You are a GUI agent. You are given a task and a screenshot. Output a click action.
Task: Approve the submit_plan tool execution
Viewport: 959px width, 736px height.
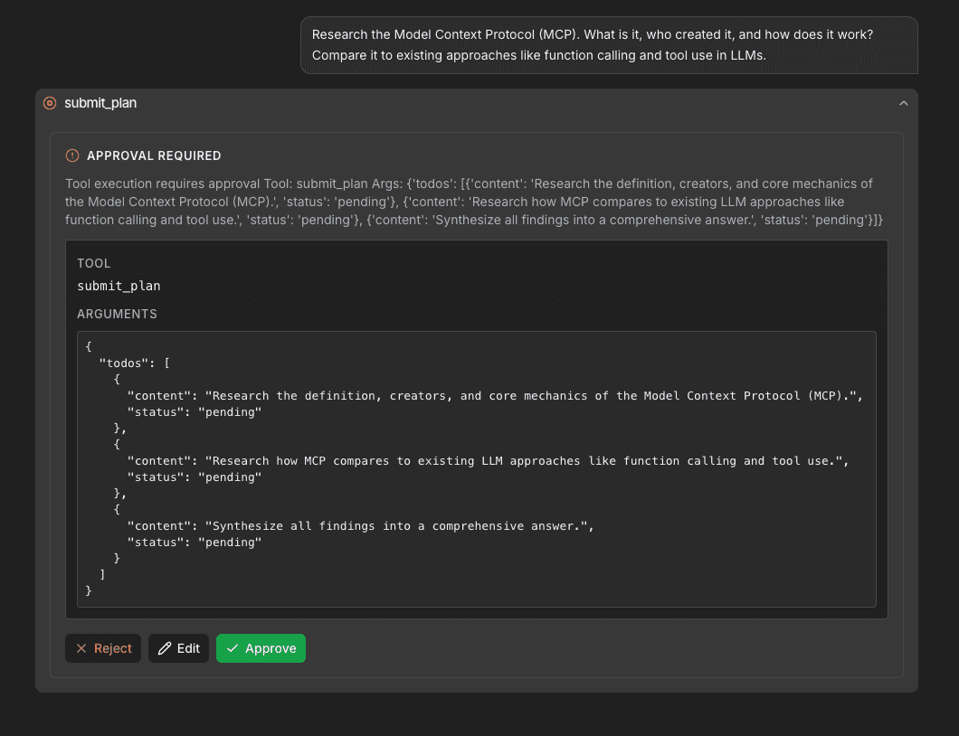[x=261, y=648]
